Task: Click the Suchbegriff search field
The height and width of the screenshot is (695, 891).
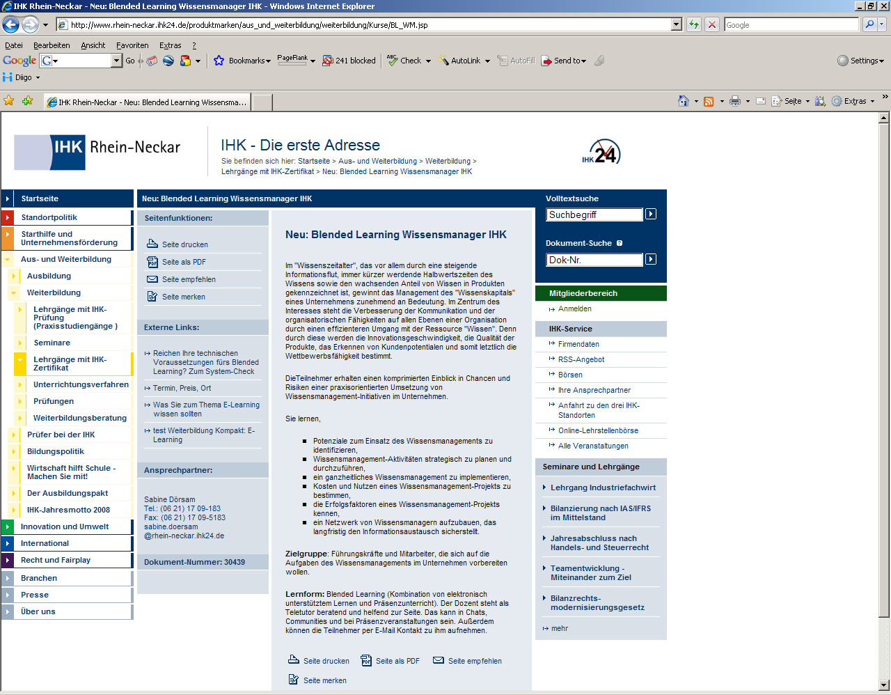Action: click(x=594, y=214)
